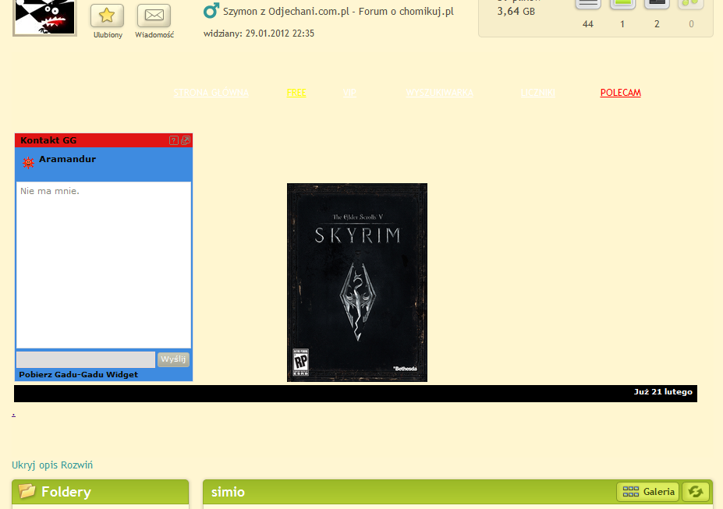Viewport: 723px width, 509px height.
Task: Hide the description with Ukryj opis
Action: 34,465
